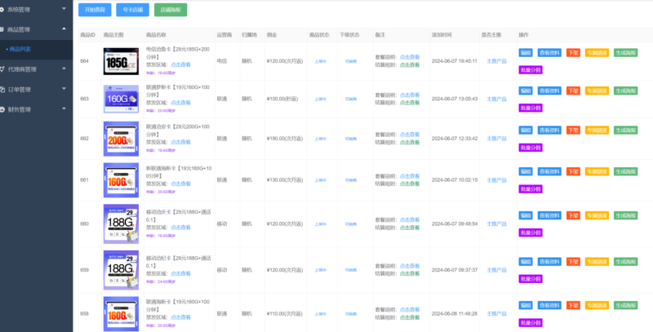Click 编辑 for product 663

point(526,91)
